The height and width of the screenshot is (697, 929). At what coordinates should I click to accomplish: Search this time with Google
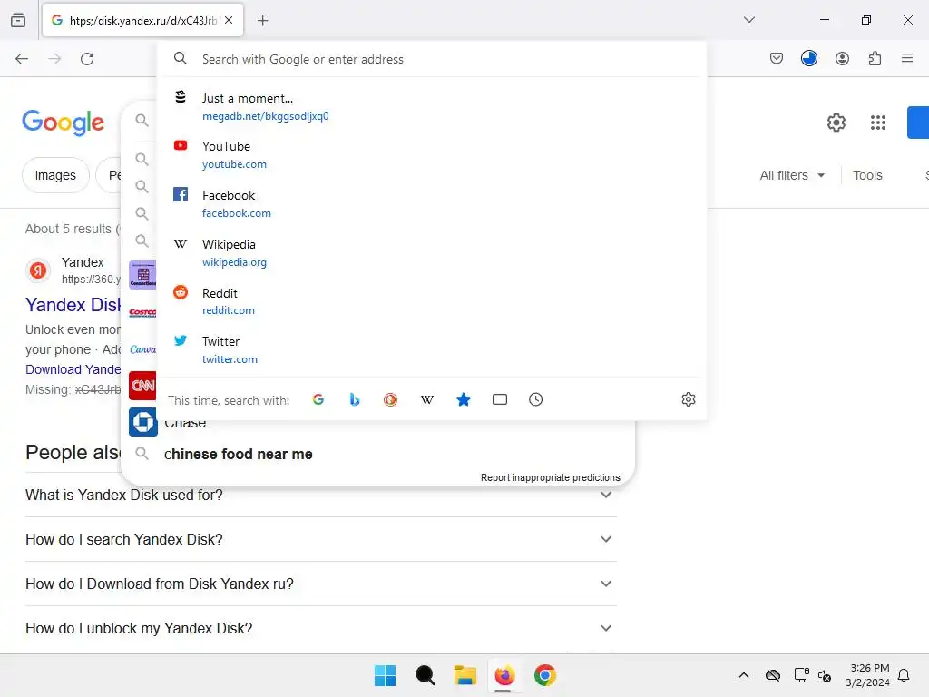[318, 399]
